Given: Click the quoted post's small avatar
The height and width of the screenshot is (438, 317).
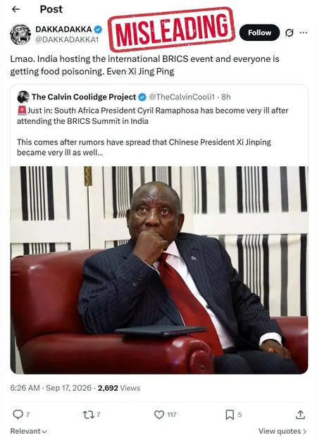Looking at the screenshot, I should 23,97.
